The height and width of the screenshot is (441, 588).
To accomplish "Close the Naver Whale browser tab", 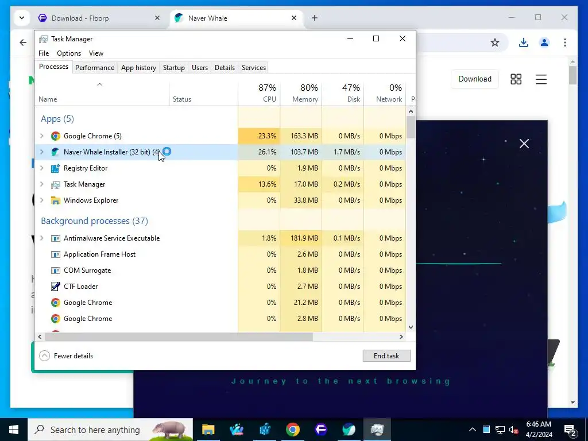I will [294, 18].
